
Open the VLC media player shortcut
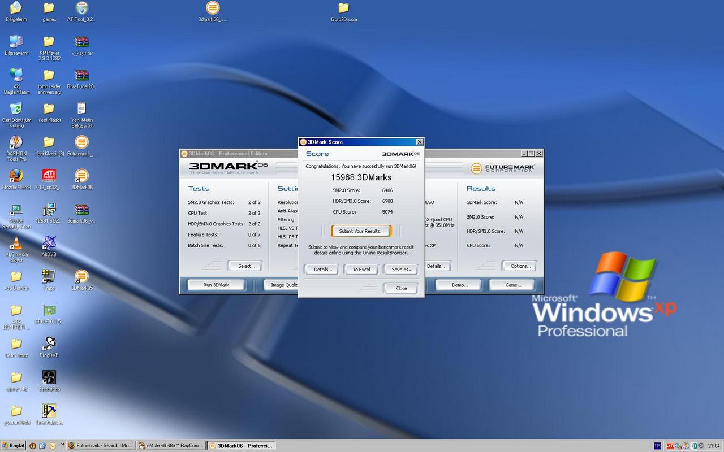[x=16, y=249]
